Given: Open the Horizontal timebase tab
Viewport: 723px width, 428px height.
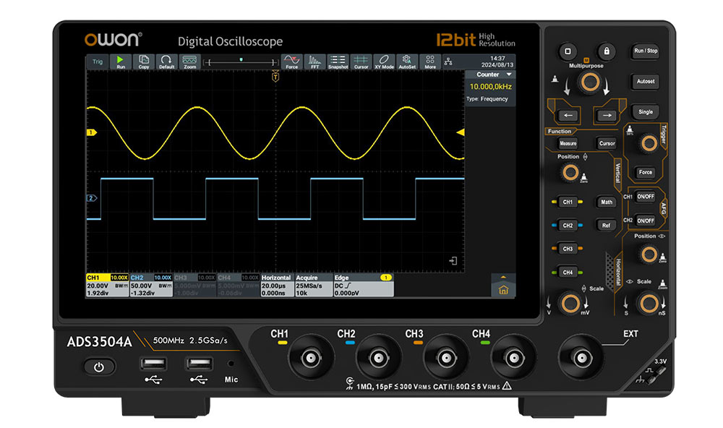Looking at the screenshot, I should (277, 286).
